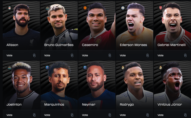Select the Rodrygo player photo
The width and height of the screenshot is (191, 118).
[x=134, y=85]
